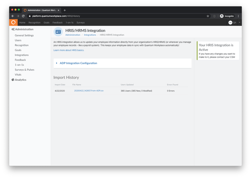Click the Quantum Workplace orange logo
The width and height of the screenshot is (251, 178).
13,22
